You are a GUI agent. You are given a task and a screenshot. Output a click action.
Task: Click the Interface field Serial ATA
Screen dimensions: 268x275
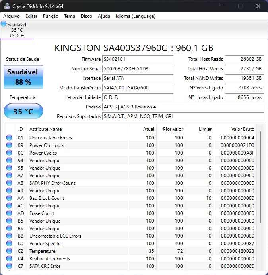(138, 78)
